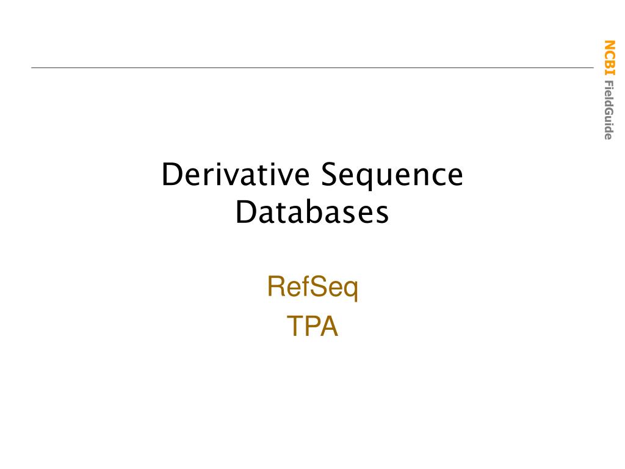
Task: Click the capital S of Sequence
Action: [330, 174]
